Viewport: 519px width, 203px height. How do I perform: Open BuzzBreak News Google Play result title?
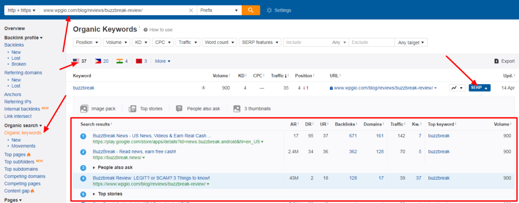(152, 136)
